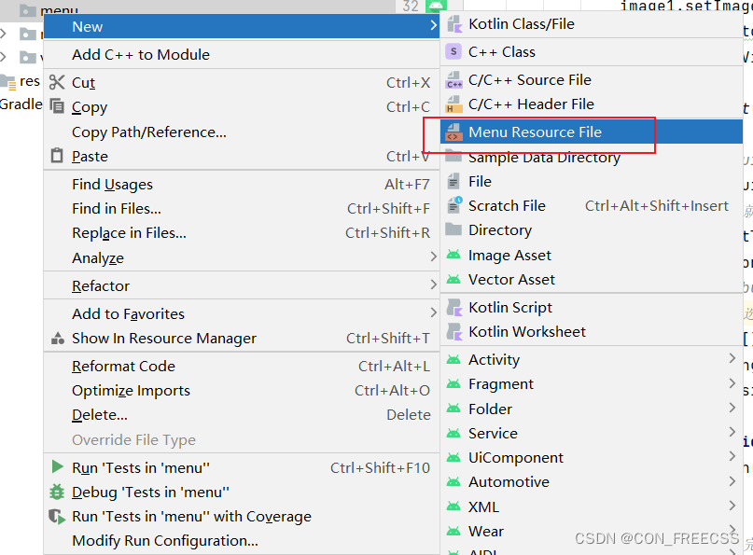Screen dimensions: 753x555
Task: Choose Copy Path/Reference...
Action: (x=241, y=132)
